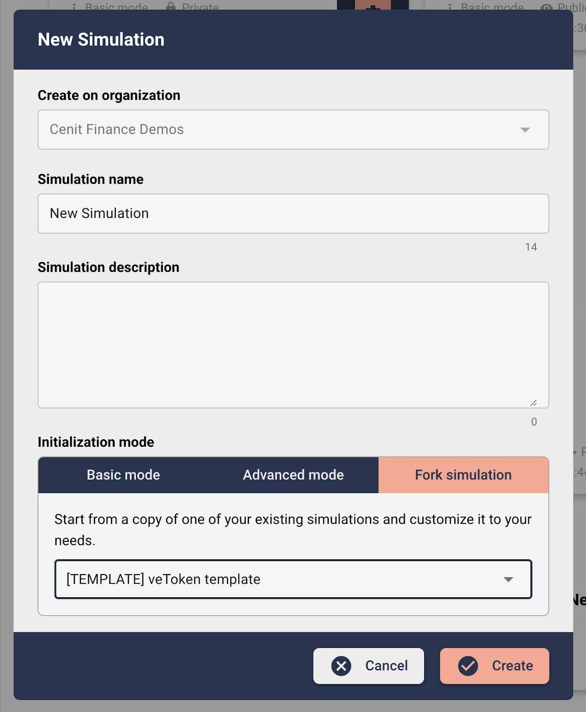Image resolution: width=586 pixels, height=712 pixels.
Task: Click the Create button
Action: (494, 666)
